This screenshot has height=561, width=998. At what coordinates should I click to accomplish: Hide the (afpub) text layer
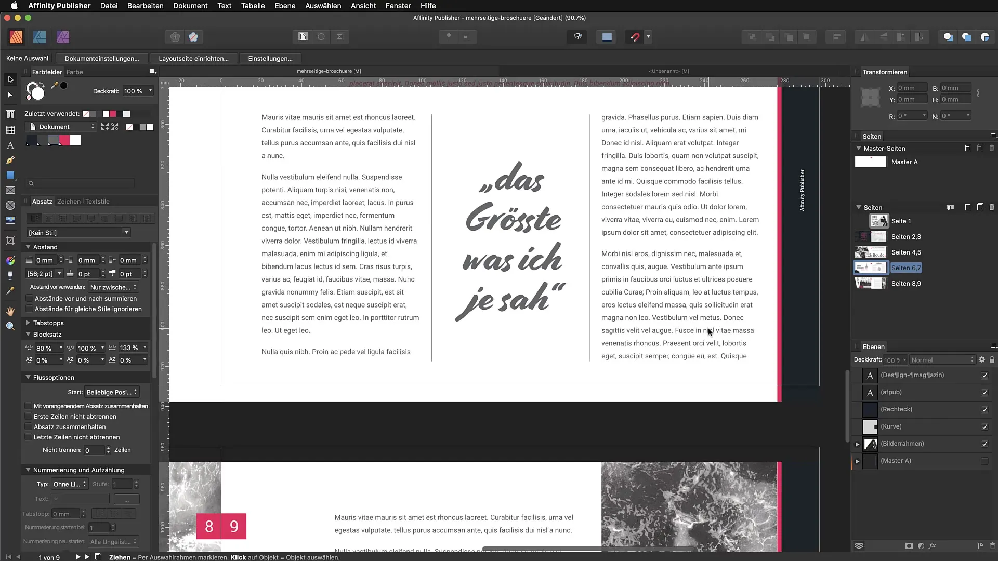pyautogui.click(x=984, y=392)
